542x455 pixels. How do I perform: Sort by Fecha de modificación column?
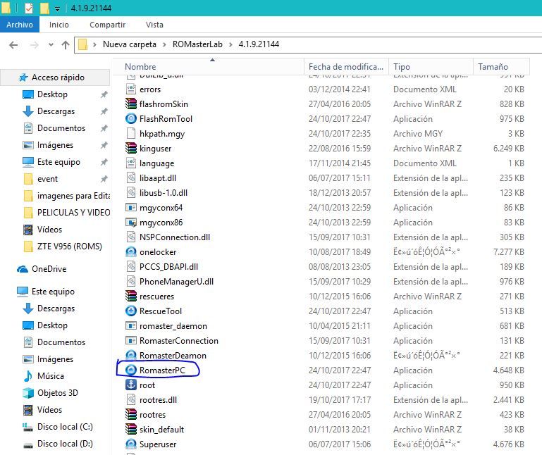[x=345, y=67]
